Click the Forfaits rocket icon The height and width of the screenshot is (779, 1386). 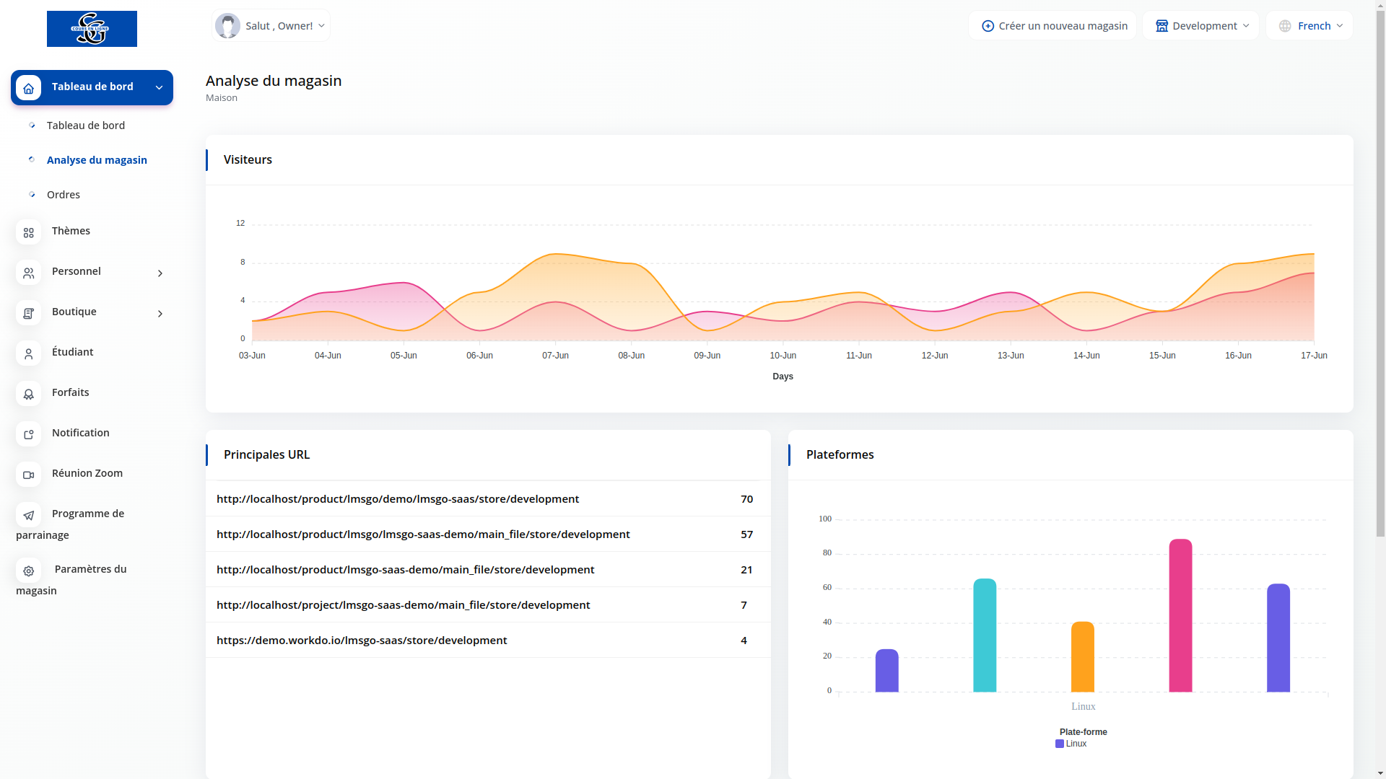pyautogui.click(x=28, y=394)
